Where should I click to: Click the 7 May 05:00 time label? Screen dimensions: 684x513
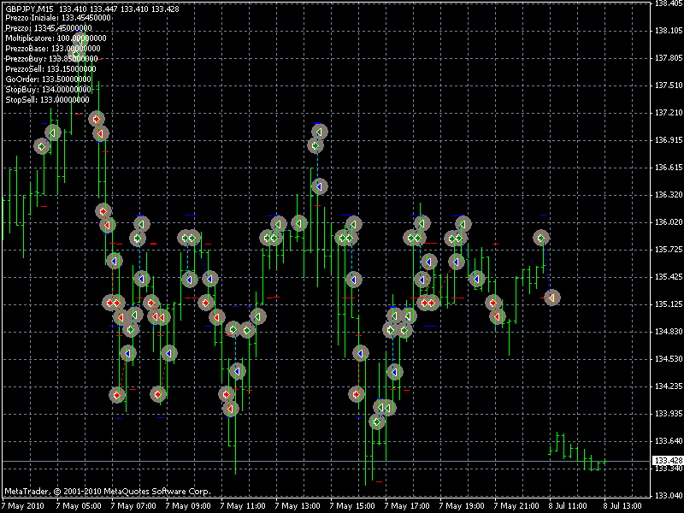click(x=79, y=506)
